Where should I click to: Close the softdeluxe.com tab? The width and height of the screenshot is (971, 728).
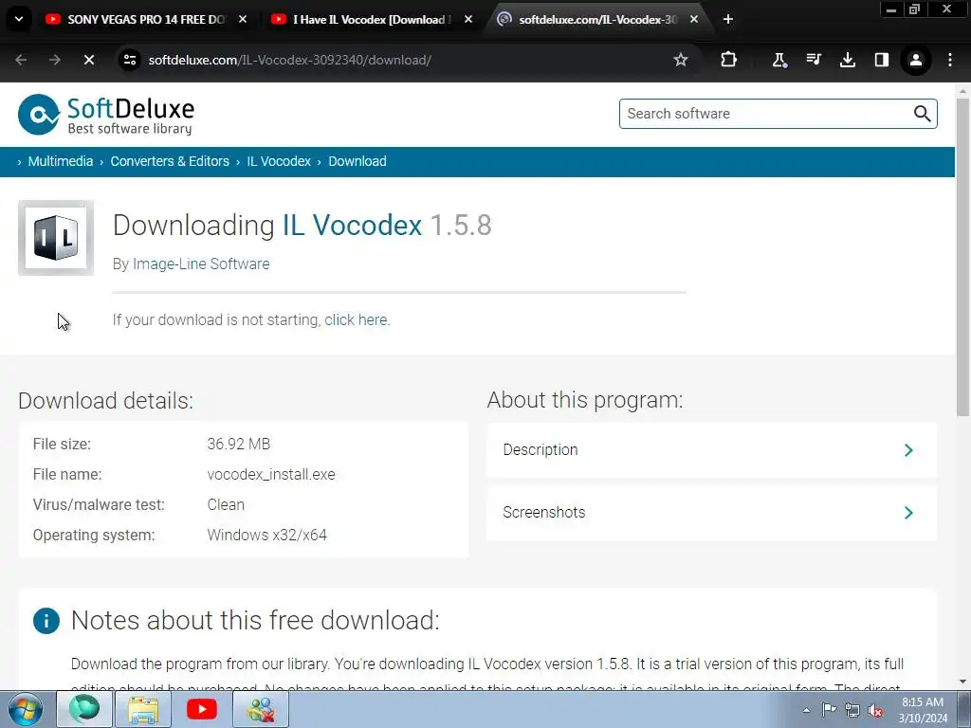pyautogui.click(x=693, y=19)
